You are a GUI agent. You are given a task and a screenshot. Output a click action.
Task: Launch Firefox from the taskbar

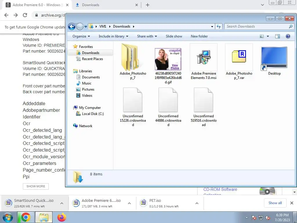click(62, 217)
